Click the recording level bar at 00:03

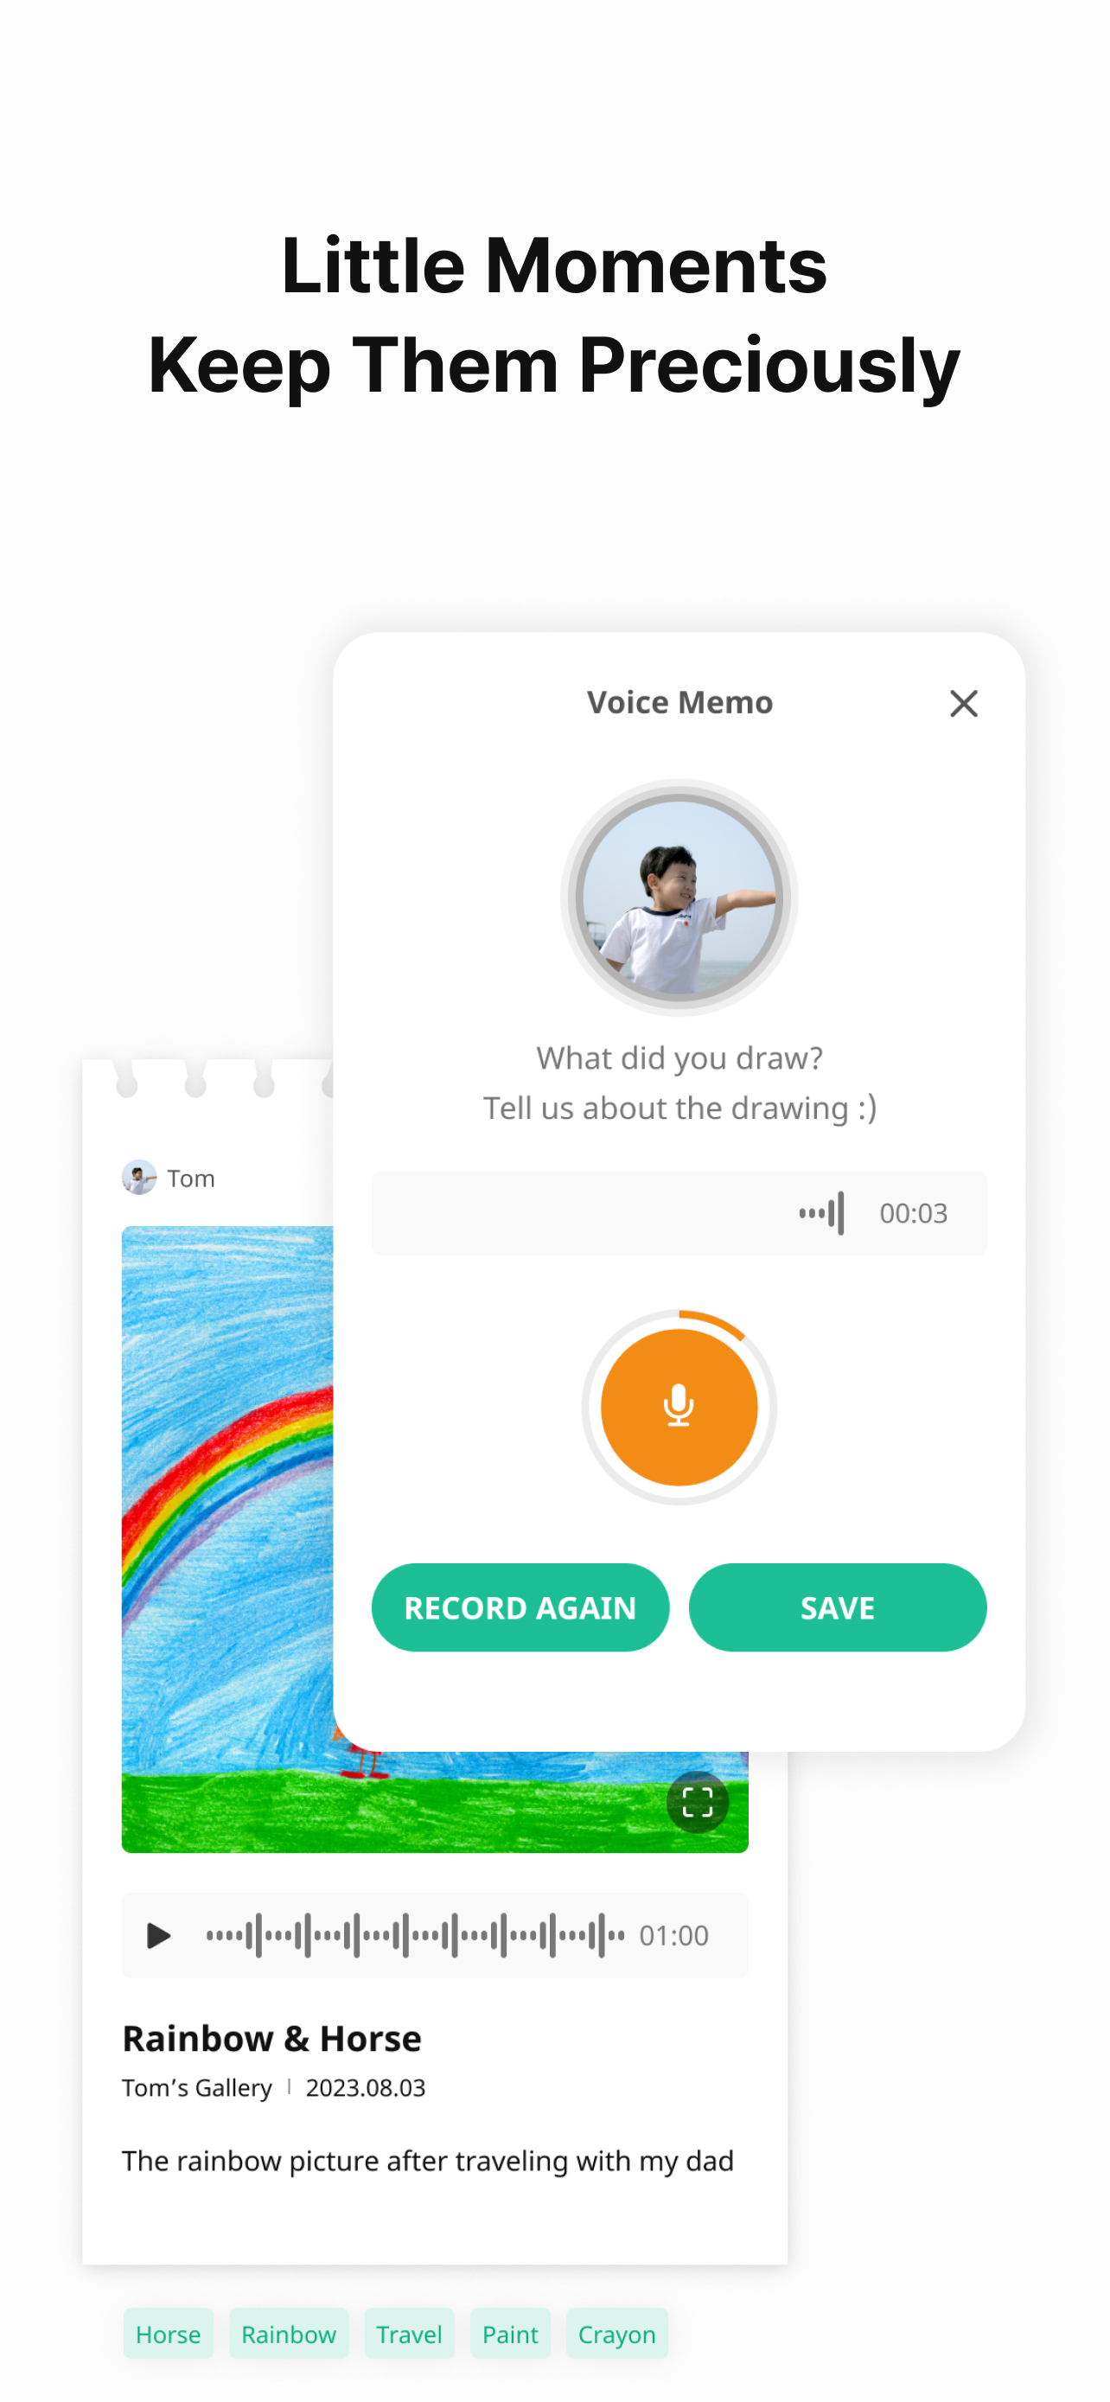pos(679,1213)
